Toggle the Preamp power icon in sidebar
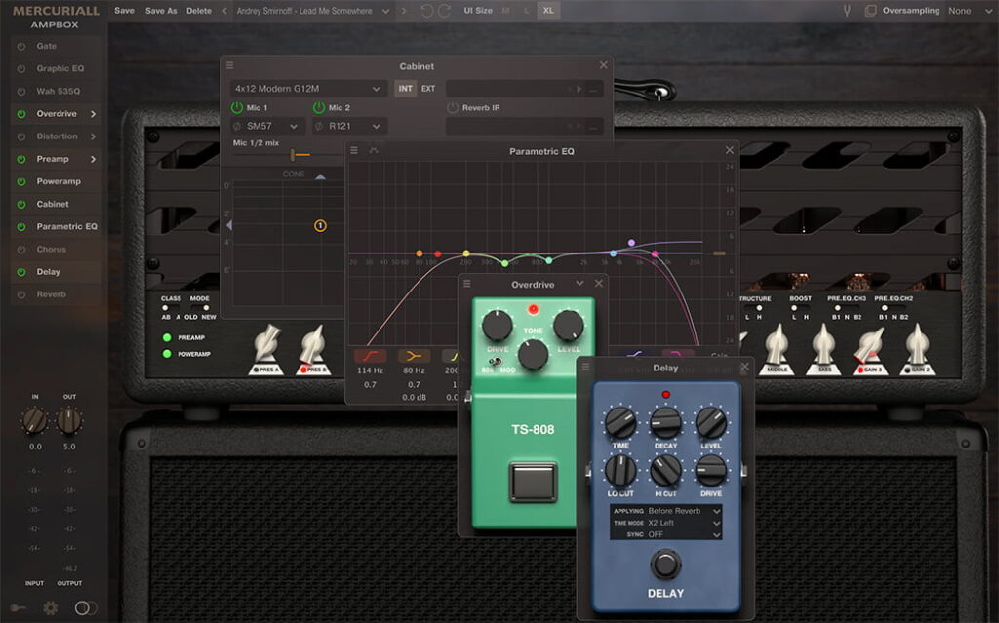Screen dimensions: 999x623 click(21, 159)
